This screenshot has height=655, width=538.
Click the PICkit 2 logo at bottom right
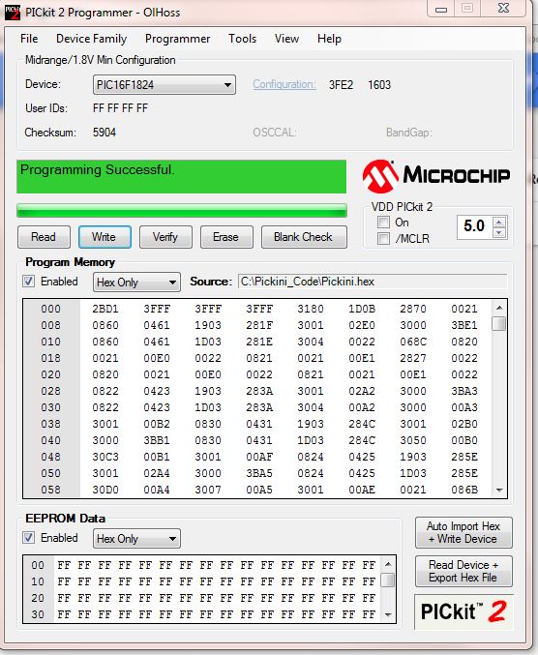click(x=463, y=612)
